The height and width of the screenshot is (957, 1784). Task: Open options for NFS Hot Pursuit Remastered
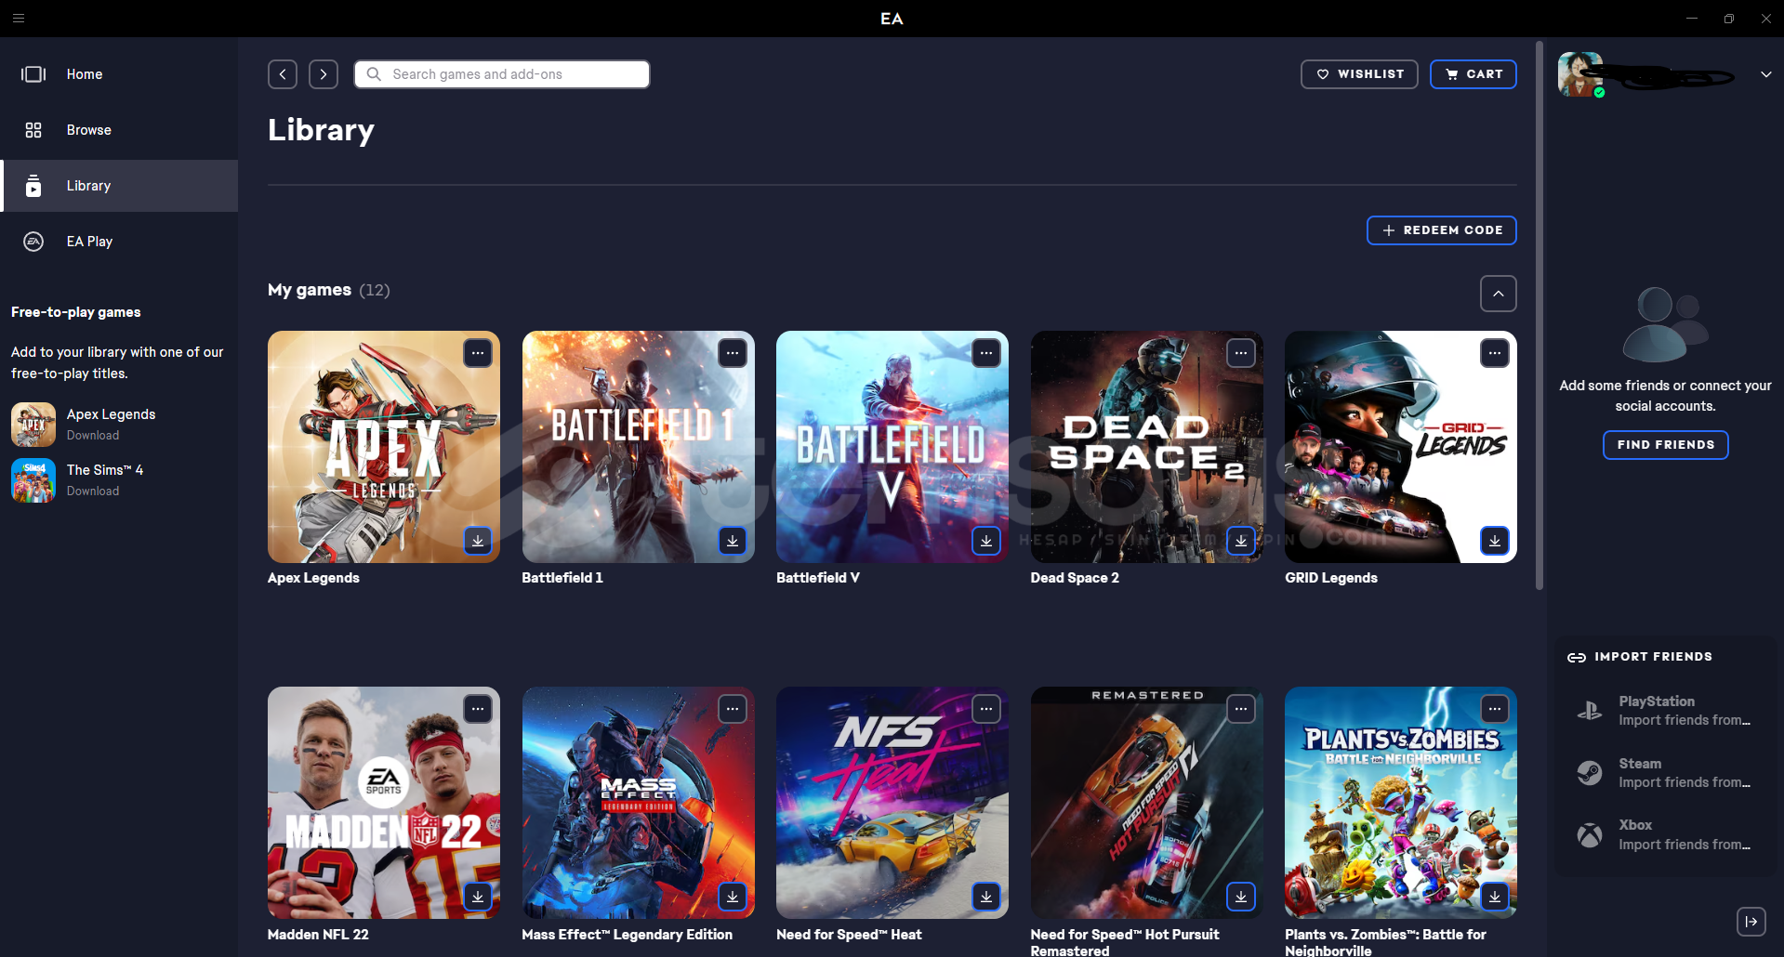[x=1241, y=709]
